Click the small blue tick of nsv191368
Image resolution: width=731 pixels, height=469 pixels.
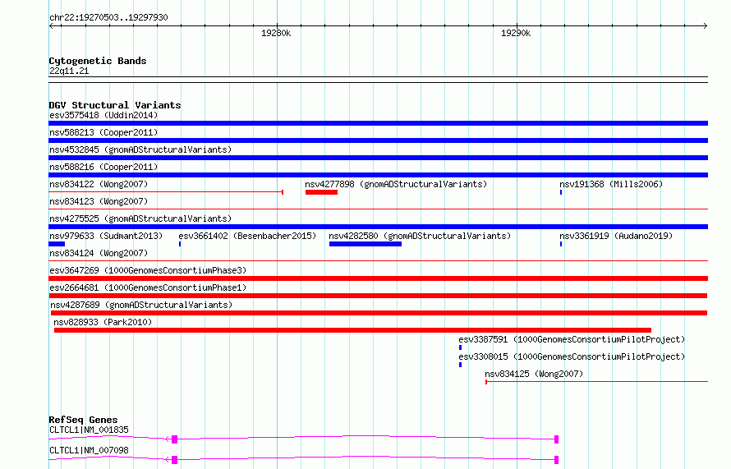561,192
